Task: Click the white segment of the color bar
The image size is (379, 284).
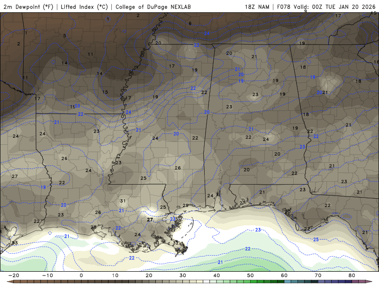Action: point(206,282)
